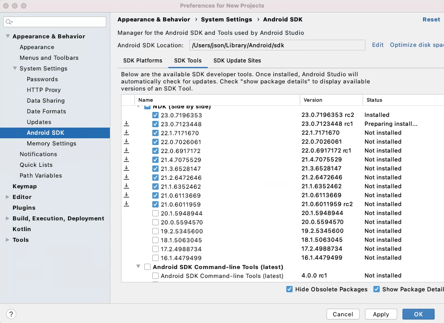Check NDK version 17.2.4988734

[x=155, y=249]
